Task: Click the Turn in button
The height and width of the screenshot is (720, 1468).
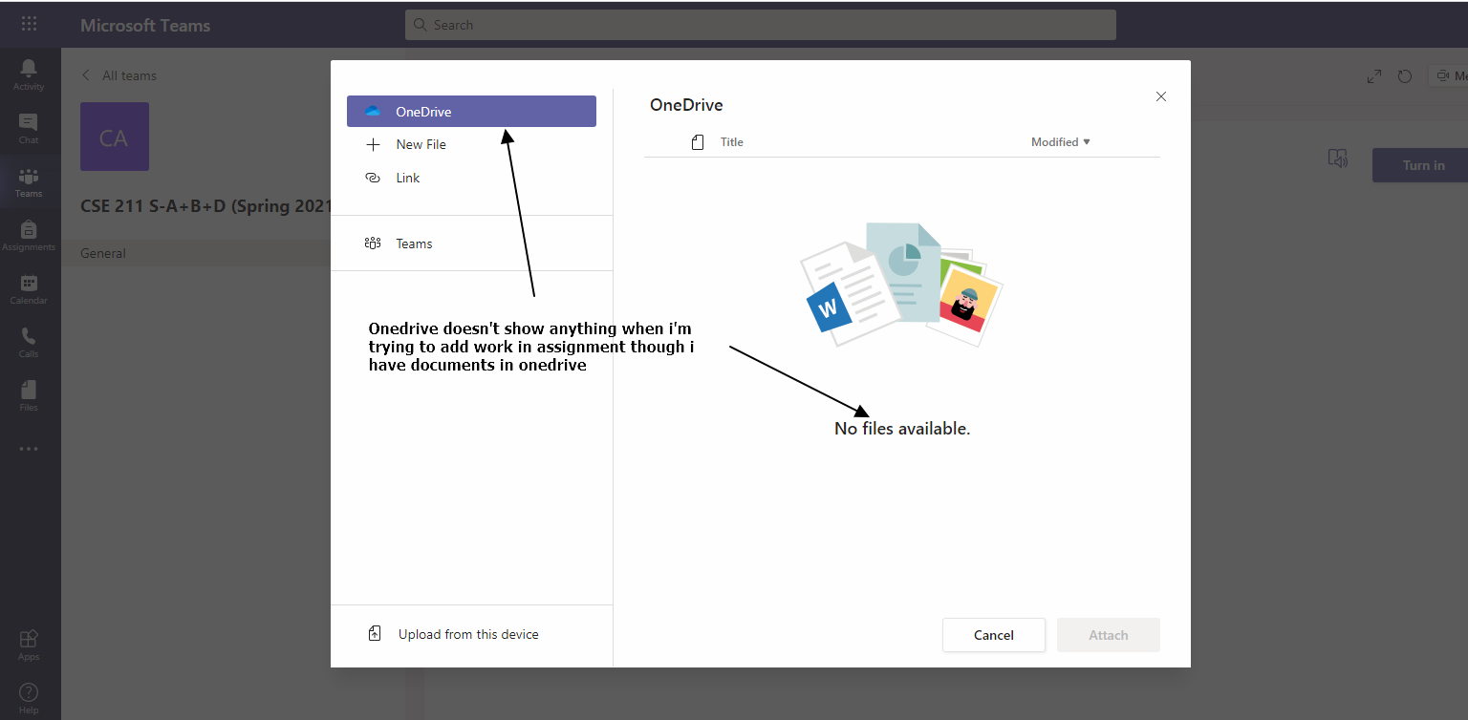Action: 1420,165
